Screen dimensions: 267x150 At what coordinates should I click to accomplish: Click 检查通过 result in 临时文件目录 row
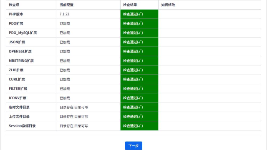click(x=133, y=107)
